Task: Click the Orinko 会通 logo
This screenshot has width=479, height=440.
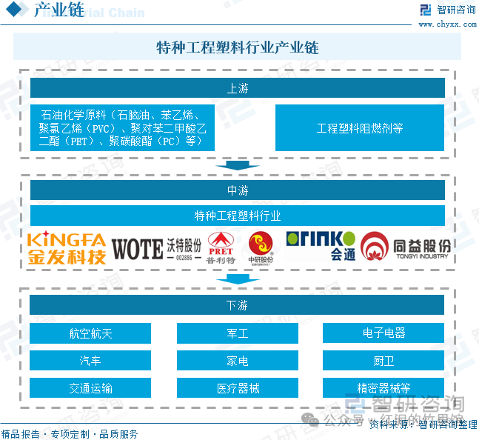Action: point(321,246)
